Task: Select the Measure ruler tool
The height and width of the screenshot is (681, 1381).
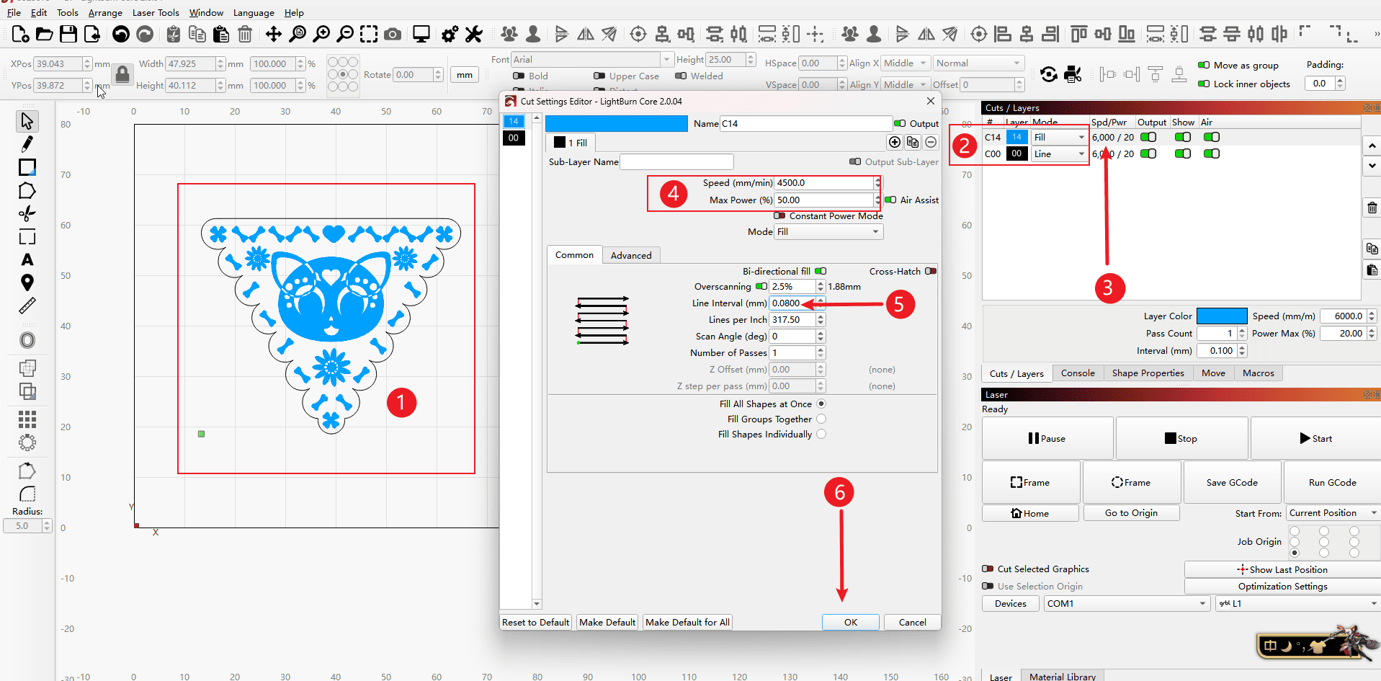Action: pyautogui.click(x=27, y=306)
